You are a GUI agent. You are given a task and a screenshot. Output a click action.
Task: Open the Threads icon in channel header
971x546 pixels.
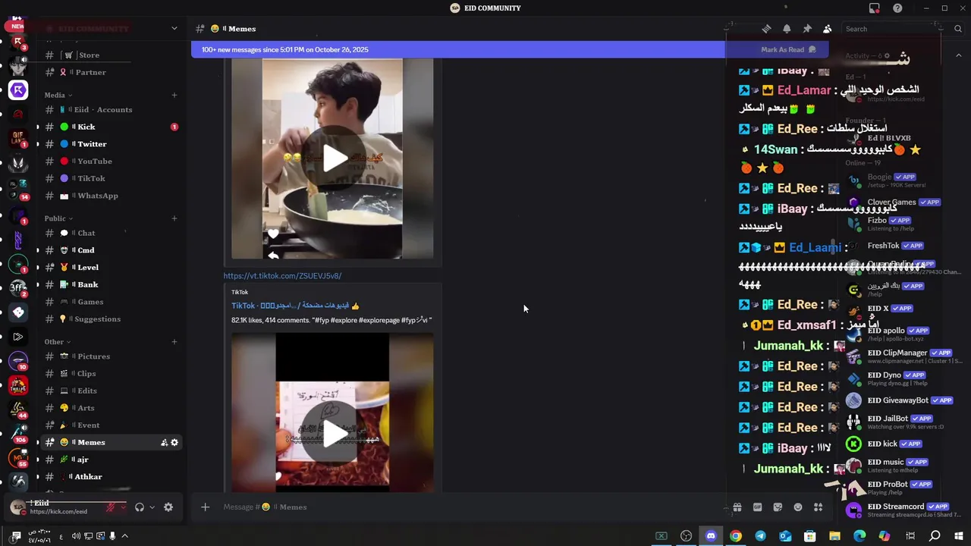(766, 29)
